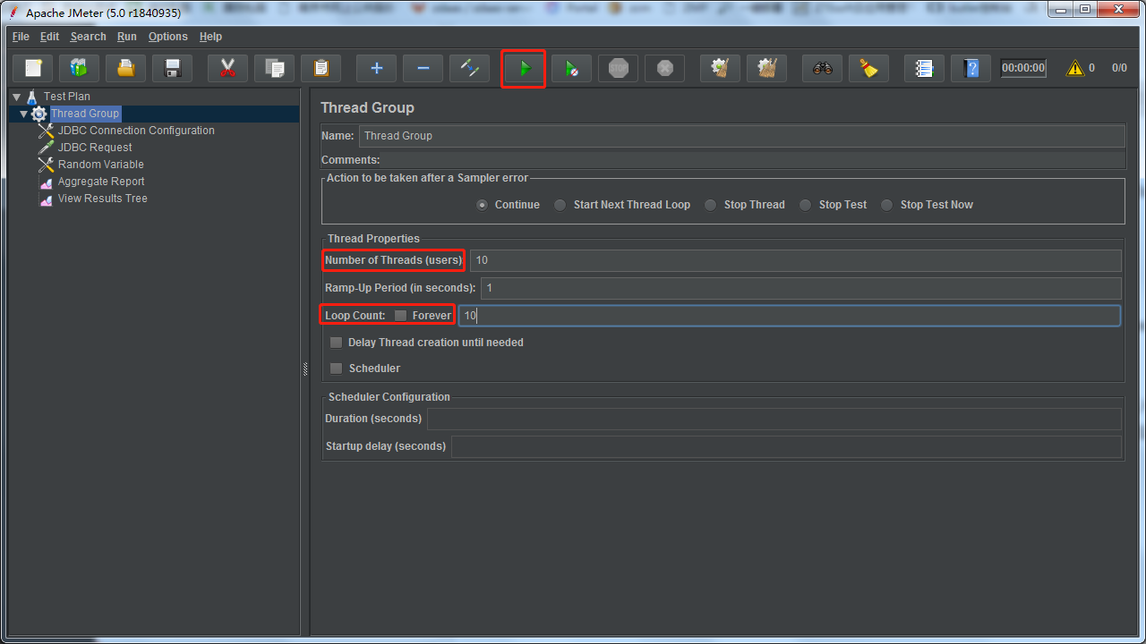1146x644 pixels.
Task: Click the 0/0 thread count indicator
Action: (x=1119, y=68)
